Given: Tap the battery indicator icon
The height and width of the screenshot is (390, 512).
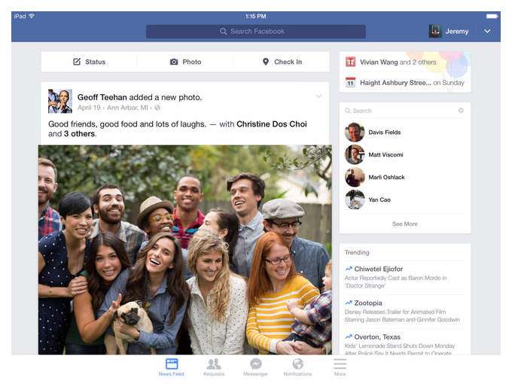Looking at the screenshot, I should pos(492,16).
